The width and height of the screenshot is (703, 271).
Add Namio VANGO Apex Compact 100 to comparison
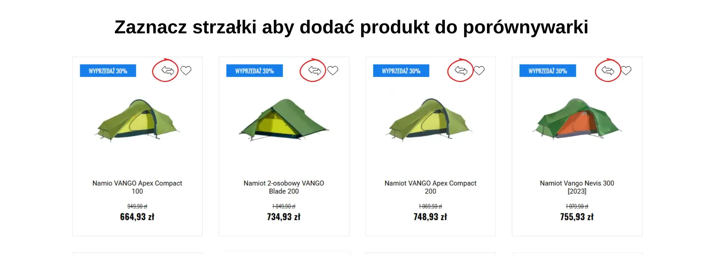click(168, 70)
